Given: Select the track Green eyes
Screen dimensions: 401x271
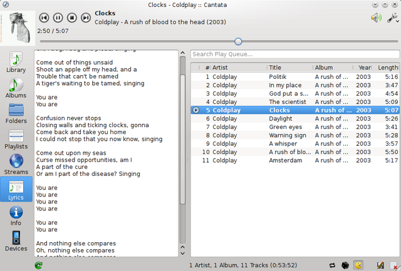Looking at the screenshot, I should pyautogui.click(x=295, y=127).
